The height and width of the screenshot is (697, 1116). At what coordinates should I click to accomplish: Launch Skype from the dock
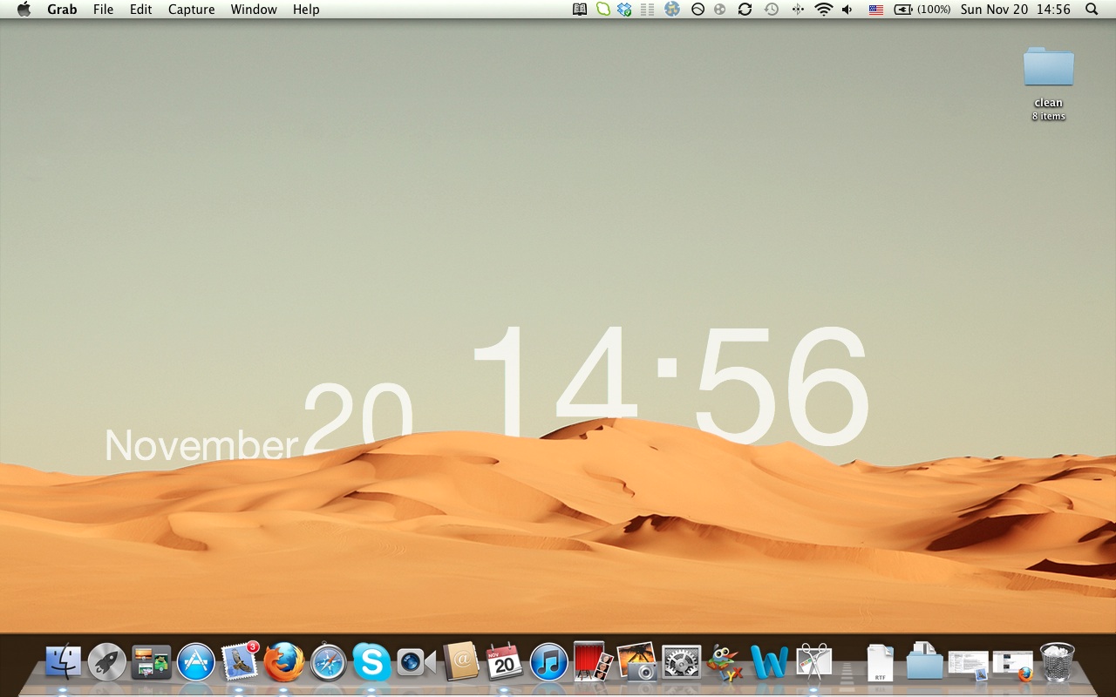pos(372,663)
